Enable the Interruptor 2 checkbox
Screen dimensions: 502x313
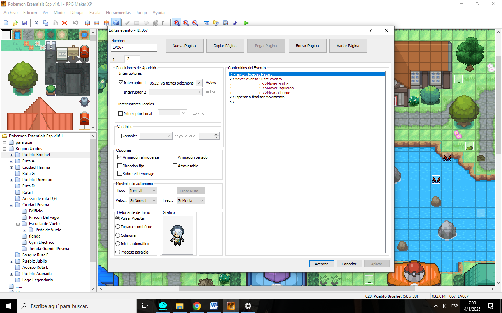pyautogui.click(x=121, y=92)
